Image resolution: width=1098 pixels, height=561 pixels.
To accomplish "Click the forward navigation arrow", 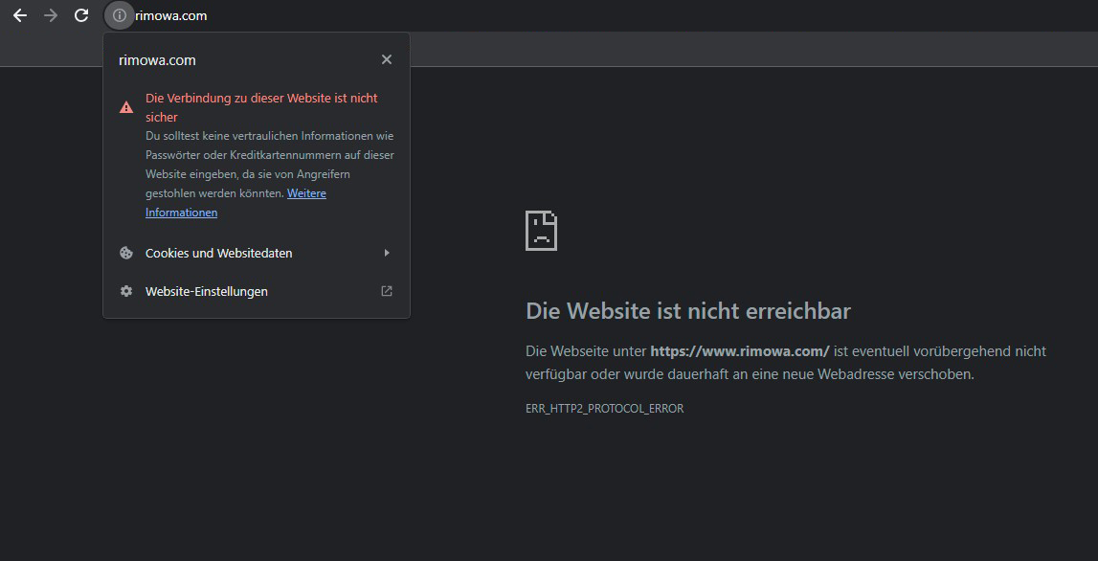I will 51,15.
